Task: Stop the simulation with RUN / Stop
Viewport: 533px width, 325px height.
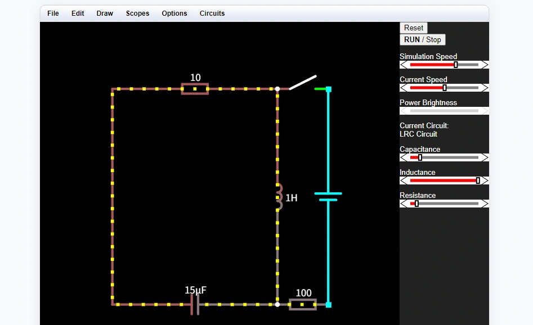Action: pos(422,39)
